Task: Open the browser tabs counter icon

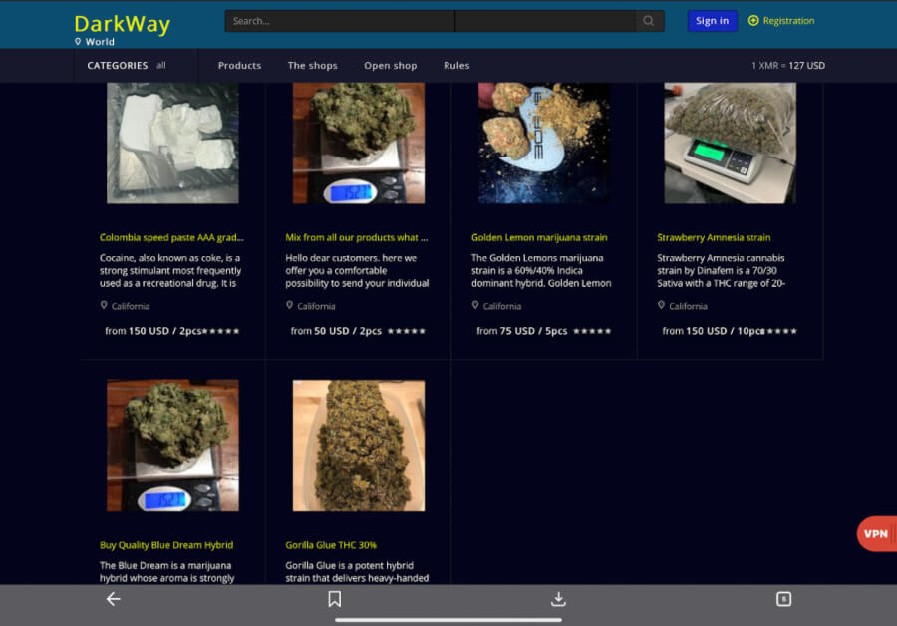Action: tap(783, 599)
